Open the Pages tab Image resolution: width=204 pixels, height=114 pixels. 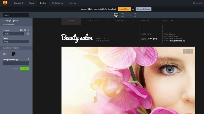point(31,3)
